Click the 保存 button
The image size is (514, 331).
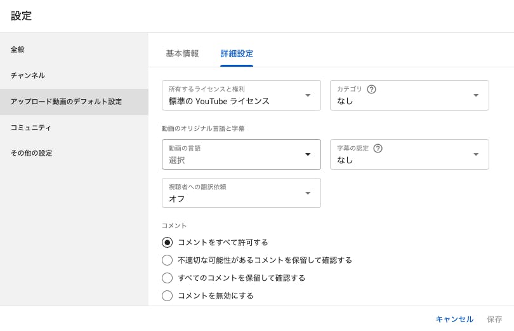(x=494, y=319)
